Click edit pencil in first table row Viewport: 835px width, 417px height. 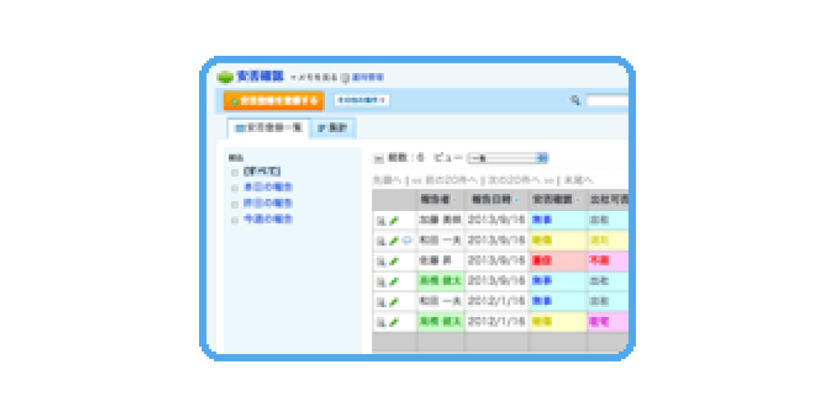coord(394,221)
